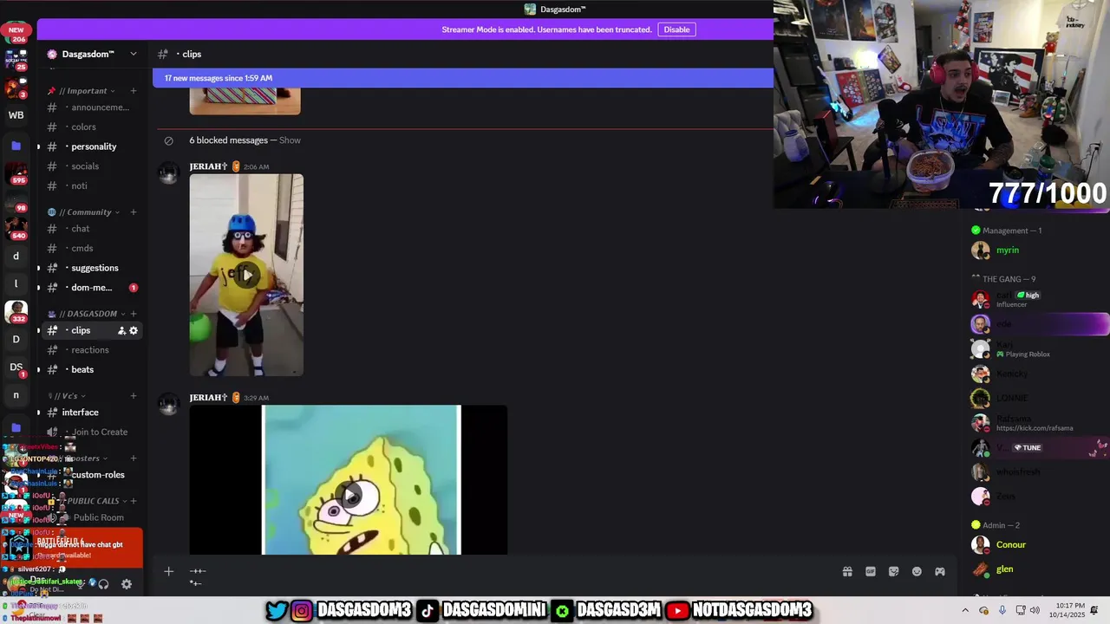The width and height of the screenshot is (1110, 624).
Task: Open the Rafsama member entry
Action: (1038, 423)
